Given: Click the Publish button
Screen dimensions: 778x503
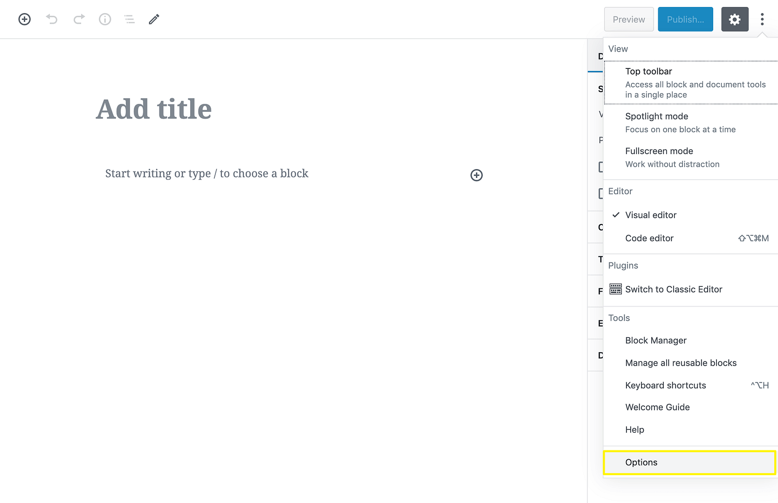Looking at the screenshot, I should coord(685,19).
